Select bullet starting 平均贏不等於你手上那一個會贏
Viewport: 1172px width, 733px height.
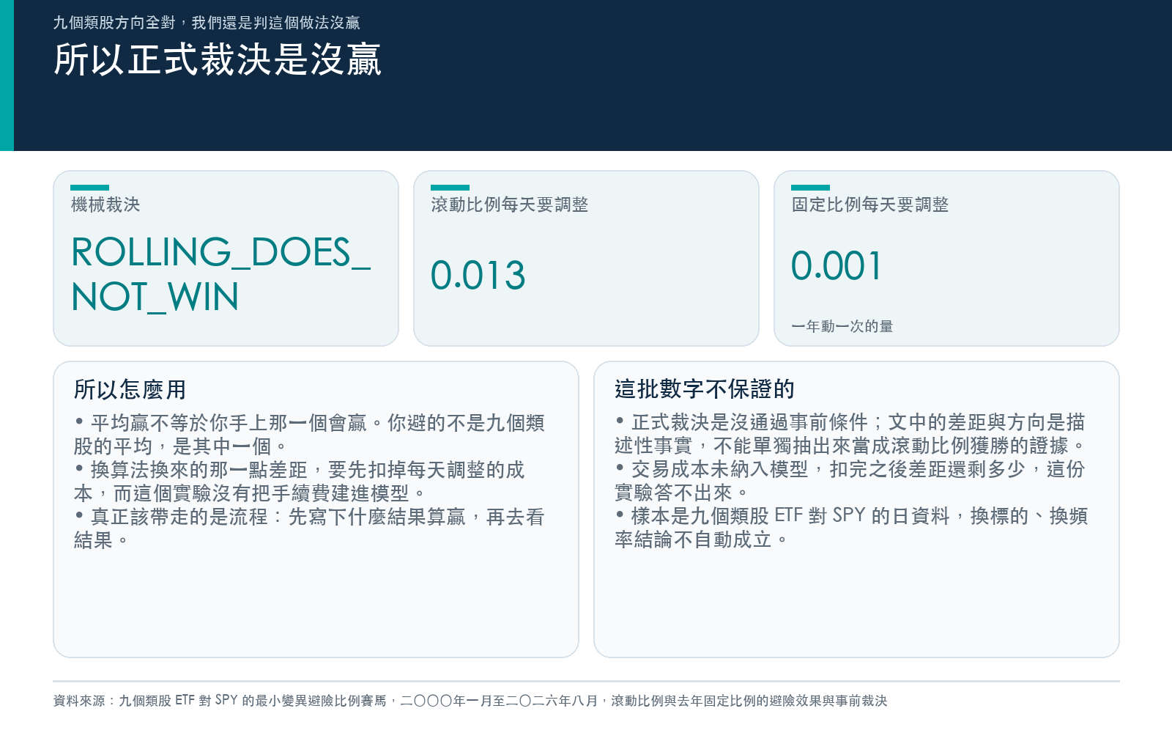tap(309, 435)
